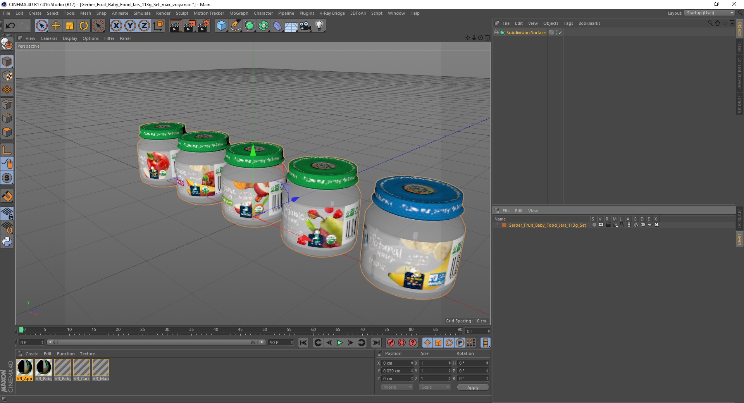Go to end of animation
Image resolution: width=744 pixels, height=403 pixels.
pyautogui.click(x=376, y=343)
